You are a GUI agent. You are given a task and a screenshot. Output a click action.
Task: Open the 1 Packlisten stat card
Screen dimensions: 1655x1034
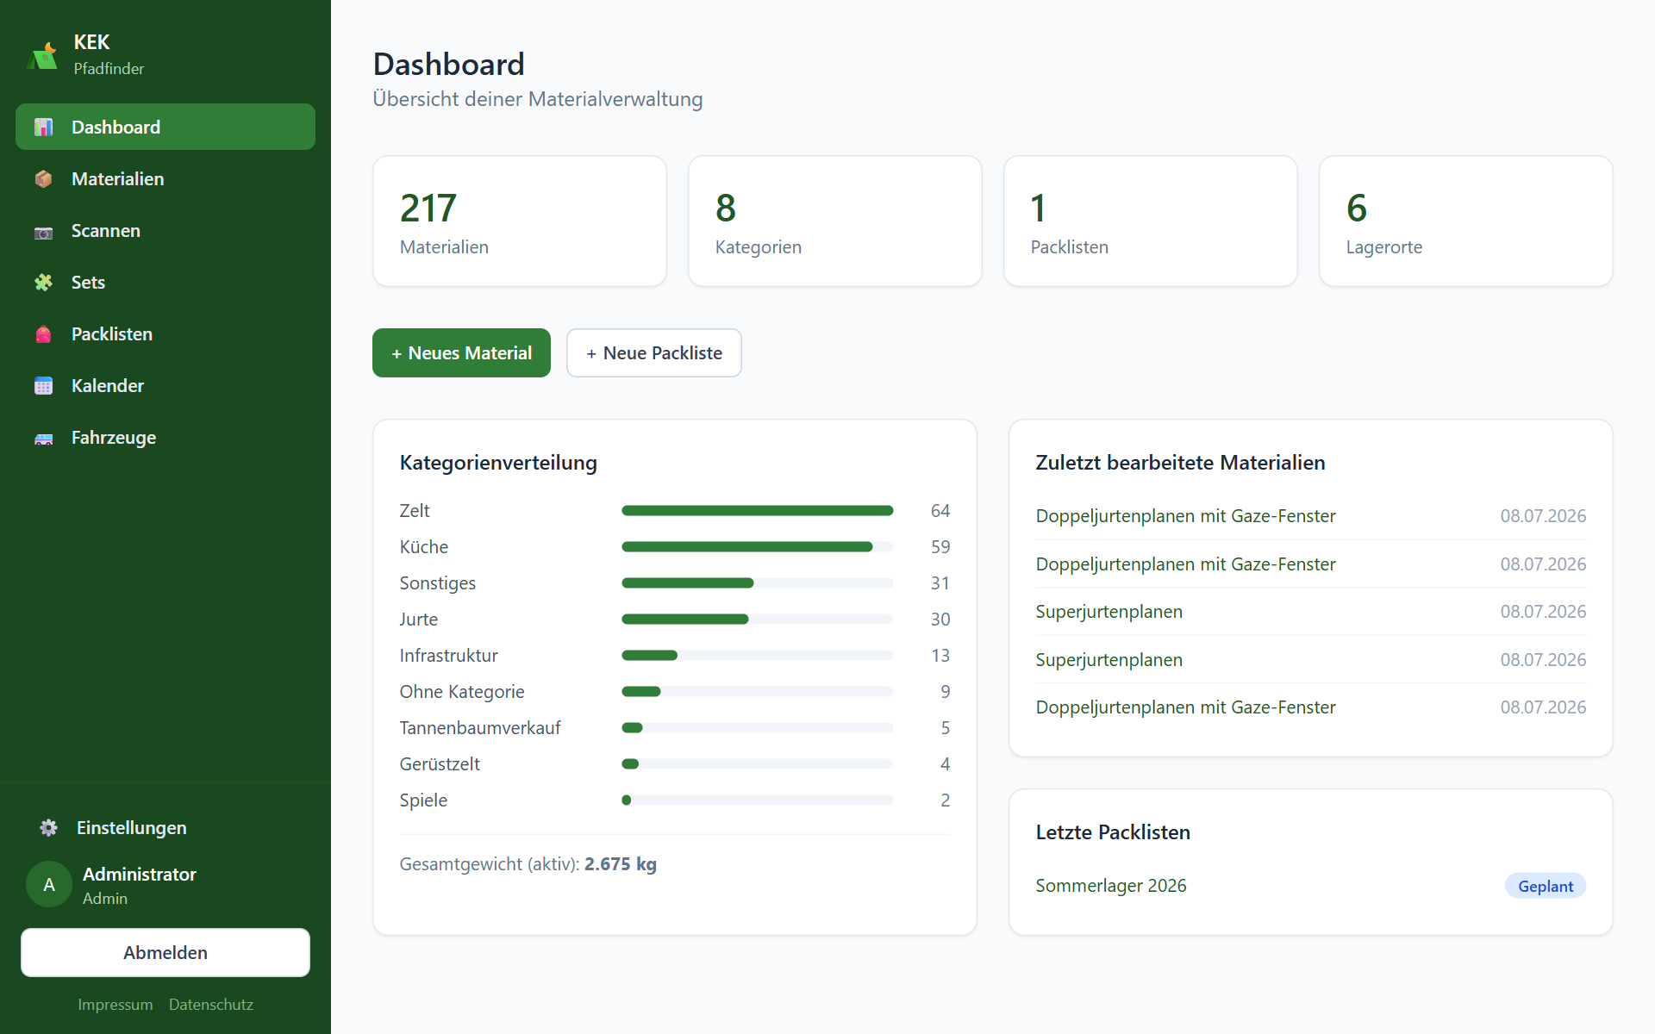1151,221
